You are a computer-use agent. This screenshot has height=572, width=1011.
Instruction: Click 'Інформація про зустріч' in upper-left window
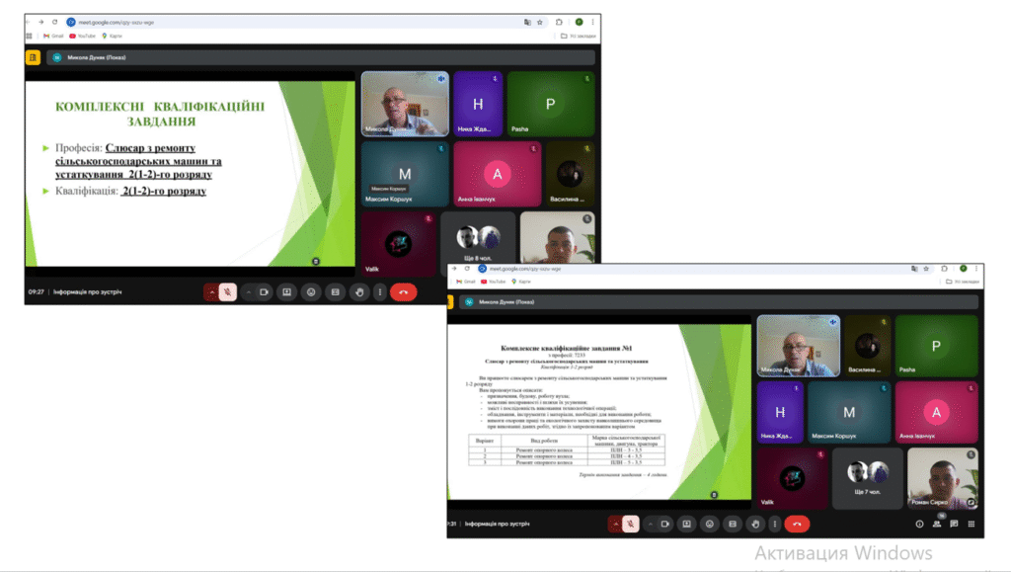tap(94, 292)
